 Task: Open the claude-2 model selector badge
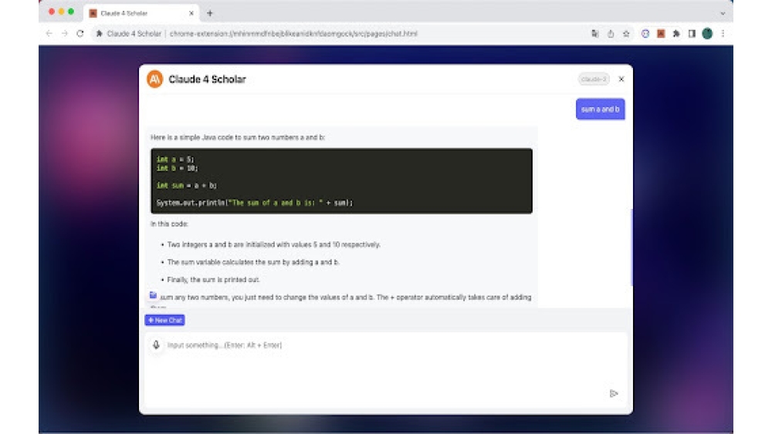594,79
